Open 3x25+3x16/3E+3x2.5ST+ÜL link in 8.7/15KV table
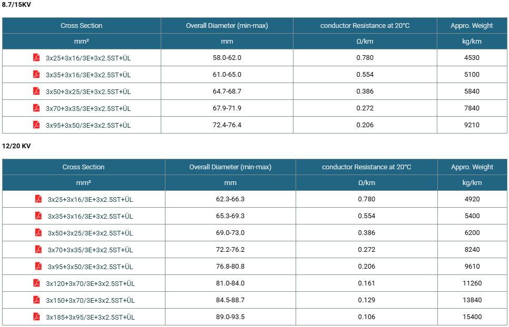Image resolution: width=509 pixels, height=327 pixels. (x=89, y=58)
